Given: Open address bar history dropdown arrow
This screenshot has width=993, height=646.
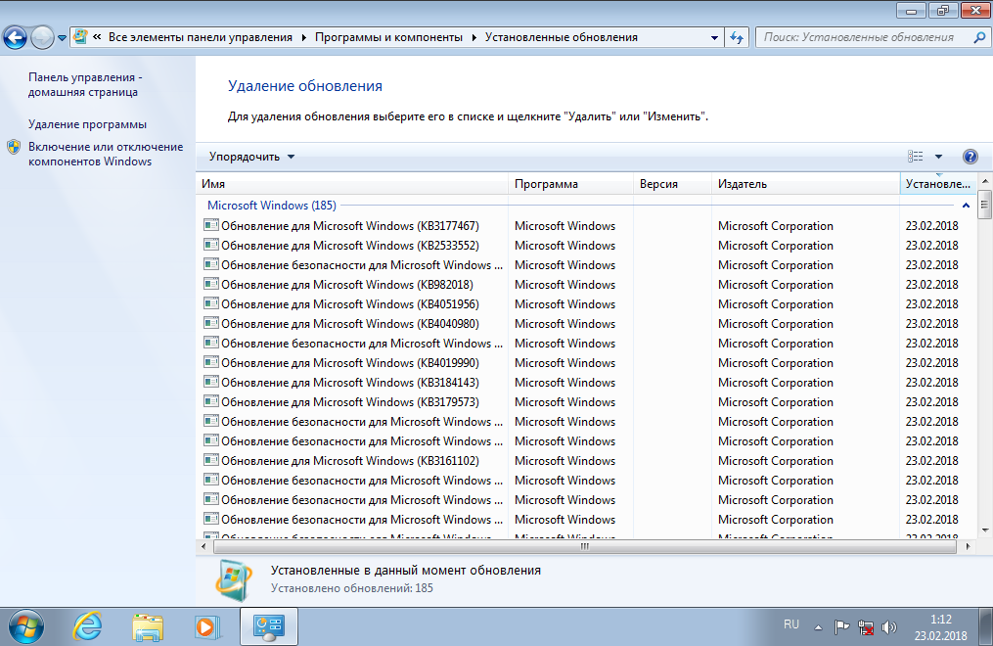Looking at the screenshot, I should click(x=714, y=37).
